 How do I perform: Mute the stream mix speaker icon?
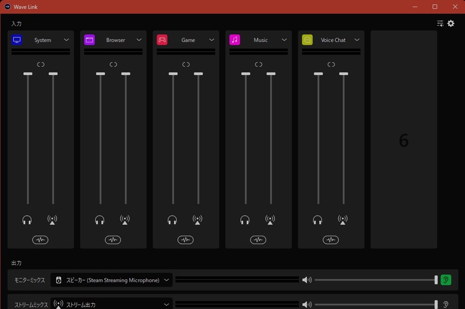pos(307,304)
